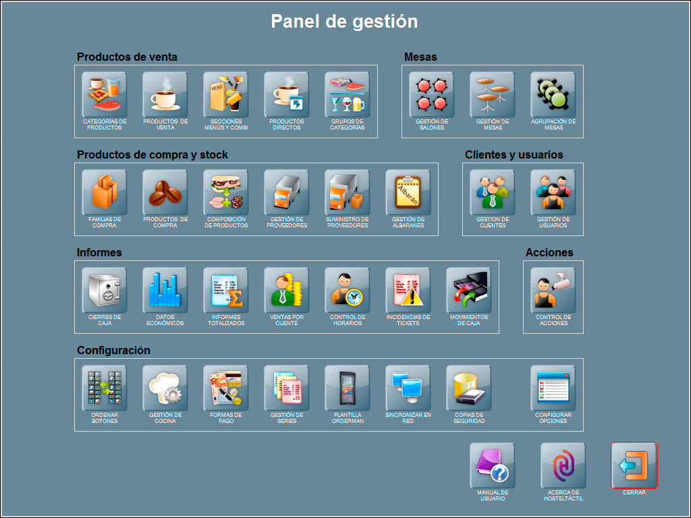
Task: Open Gestión de Salones
Action: click(x=431, y=95)
